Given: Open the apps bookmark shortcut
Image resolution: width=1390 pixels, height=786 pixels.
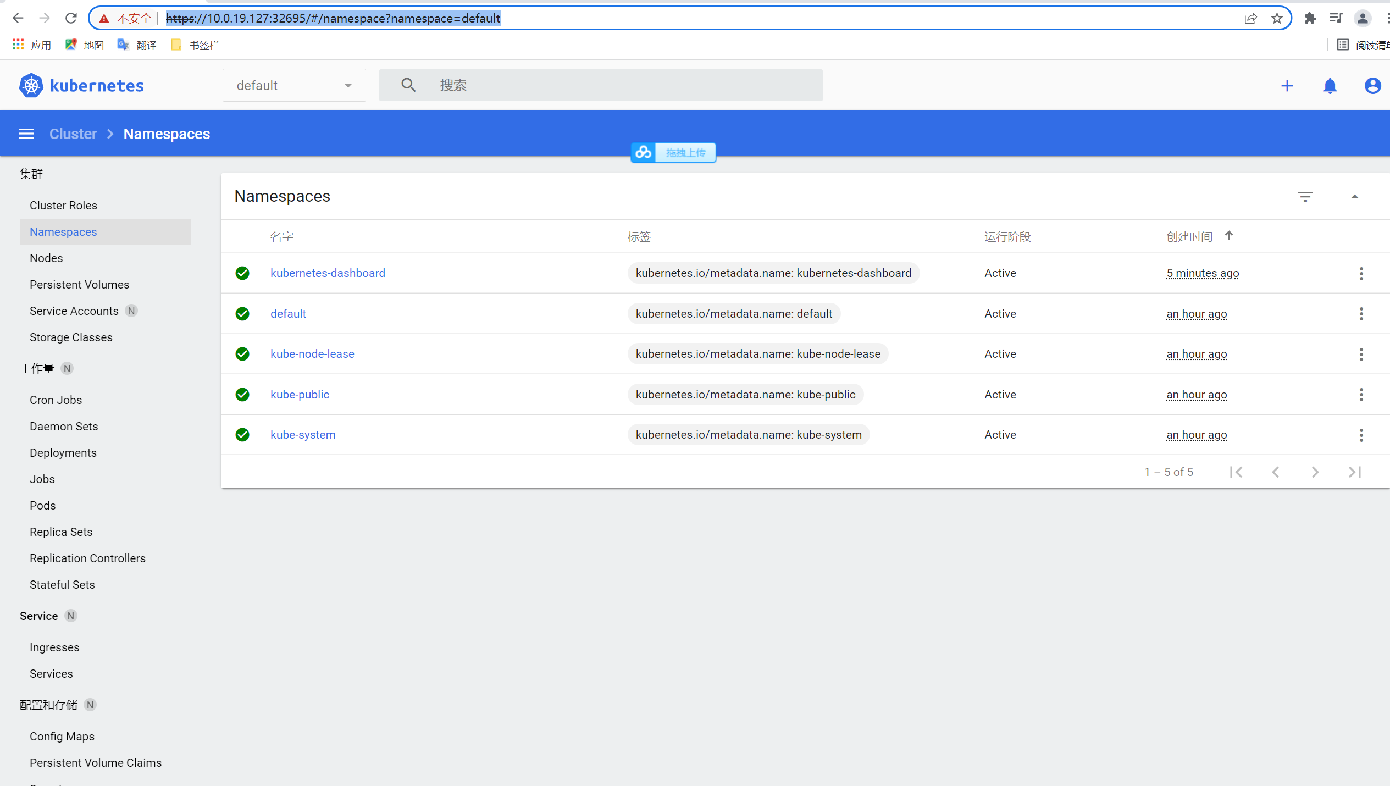Looking at the screenshot, I should (x=32, y=45).
